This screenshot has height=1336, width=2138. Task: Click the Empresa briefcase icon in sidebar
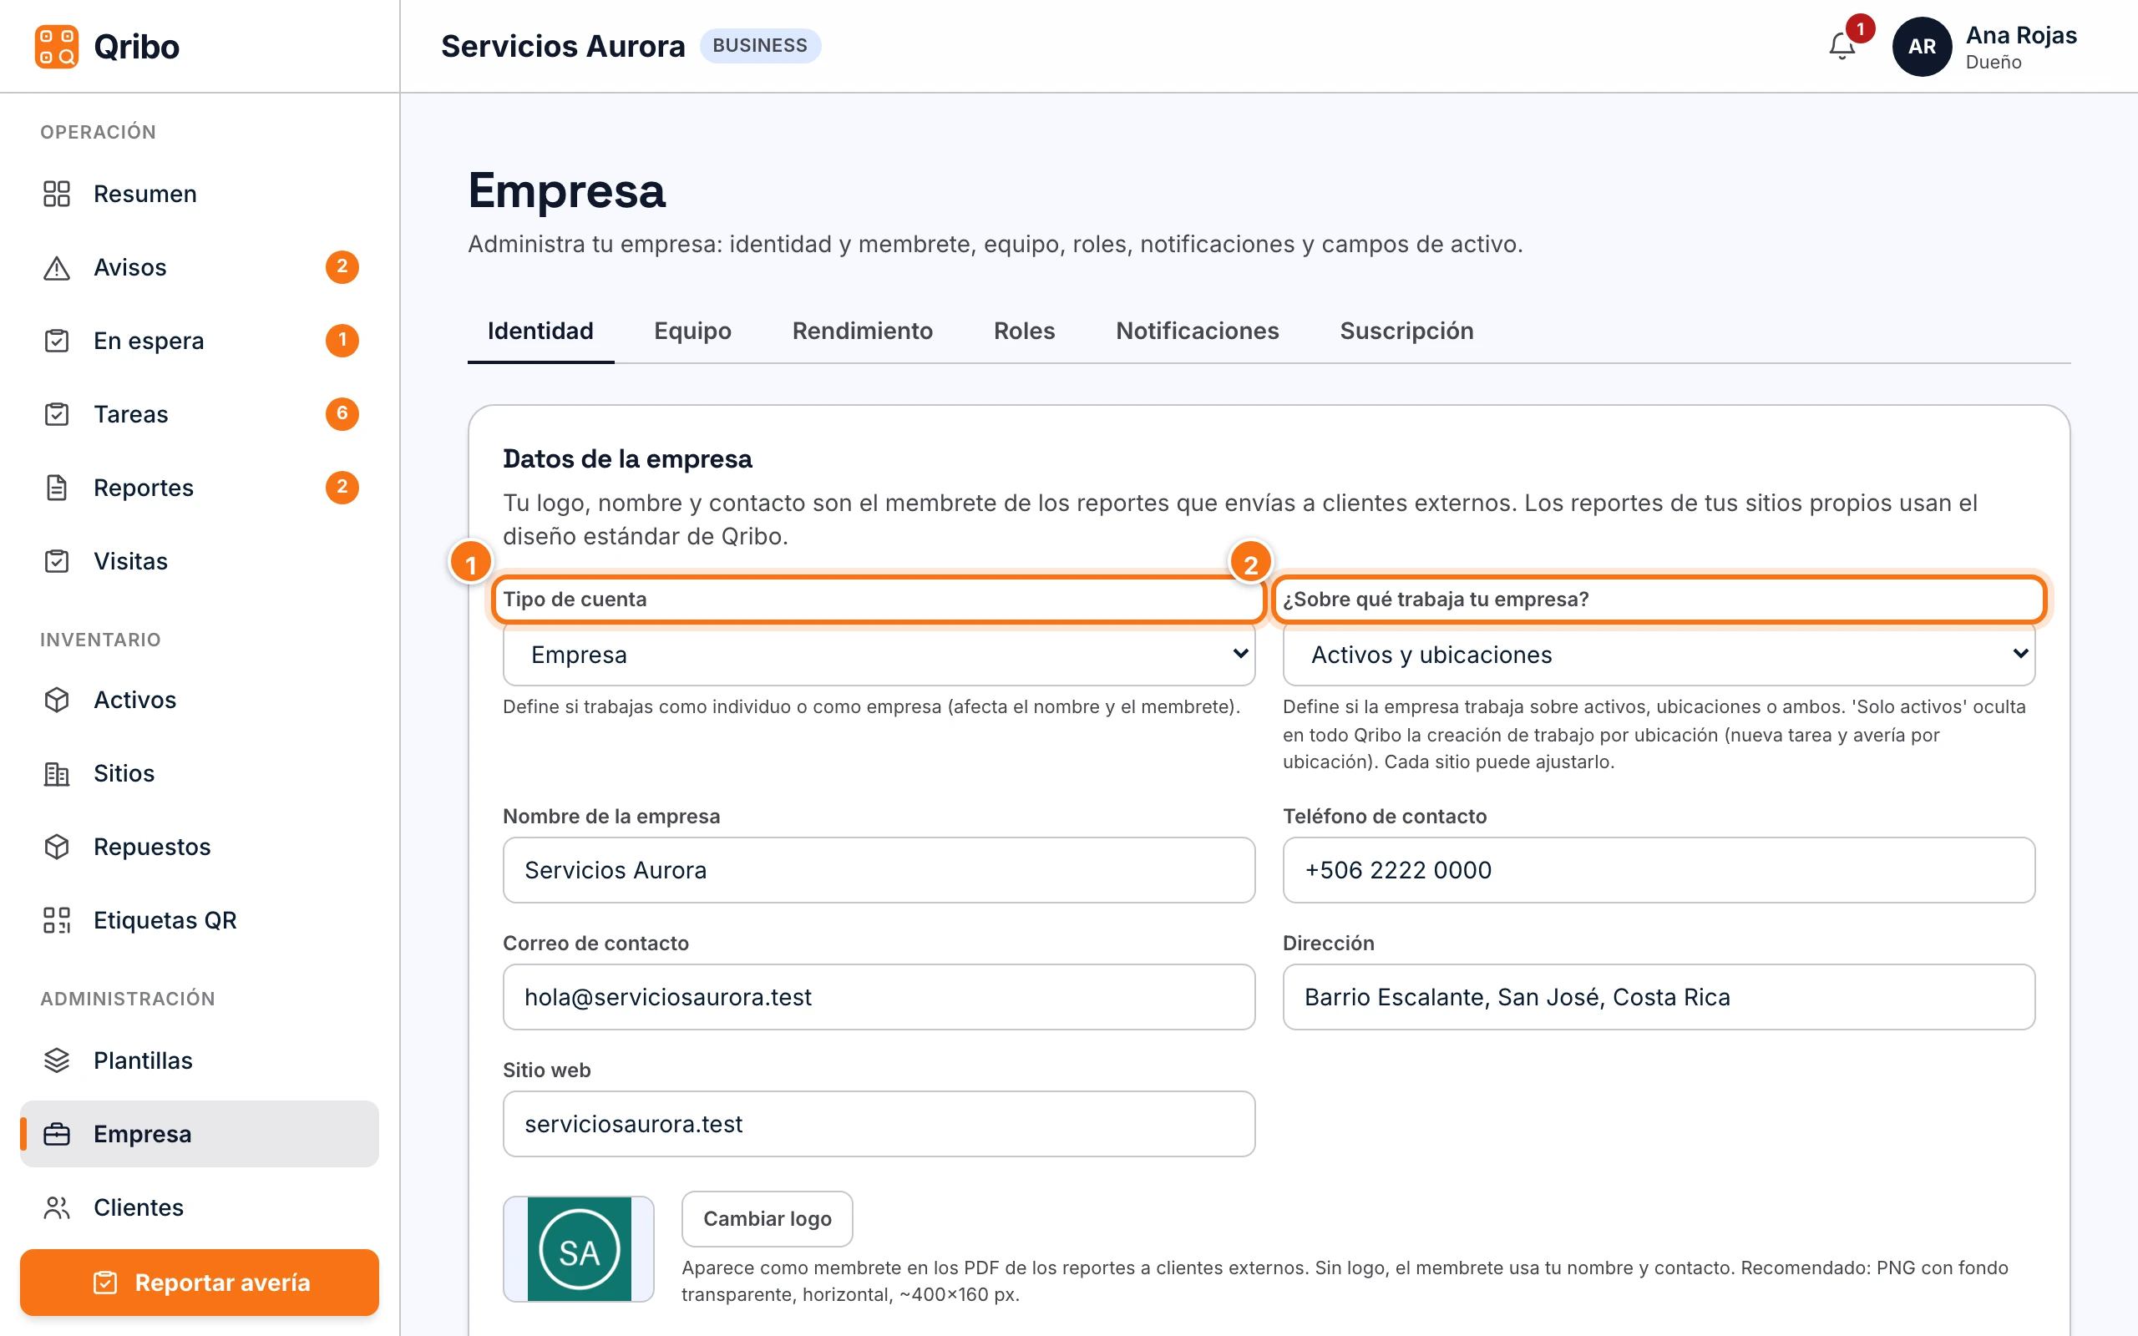(x=57, y=1133)
